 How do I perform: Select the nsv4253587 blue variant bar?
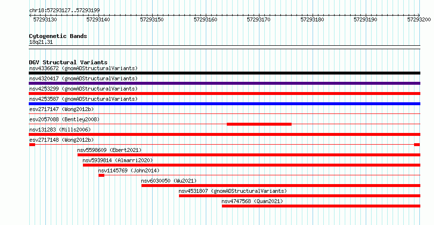click(224, 104)
